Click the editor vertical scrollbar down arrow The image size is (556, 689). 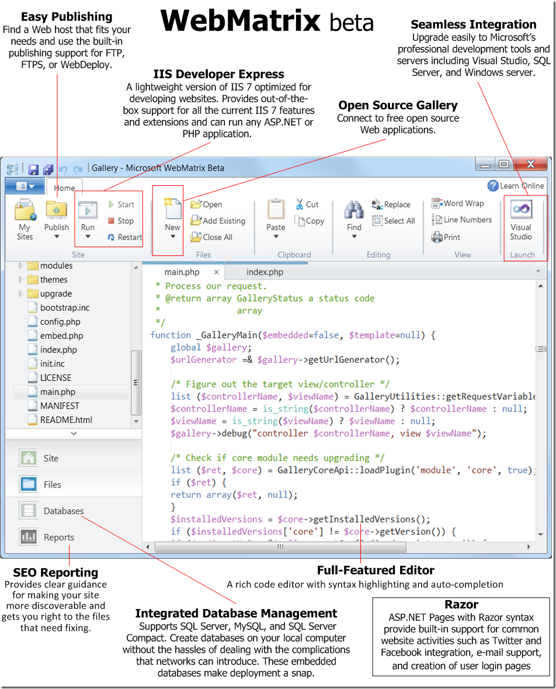point(541,535)
